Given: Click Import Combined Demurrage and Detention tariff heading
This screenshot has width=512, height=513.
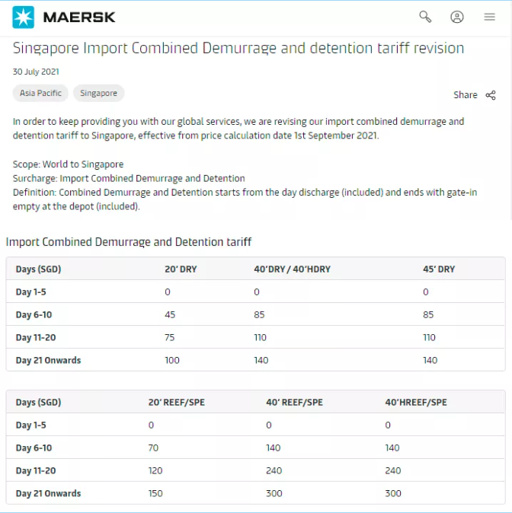Looking at the screenshot, I should (x=129, y=242).
